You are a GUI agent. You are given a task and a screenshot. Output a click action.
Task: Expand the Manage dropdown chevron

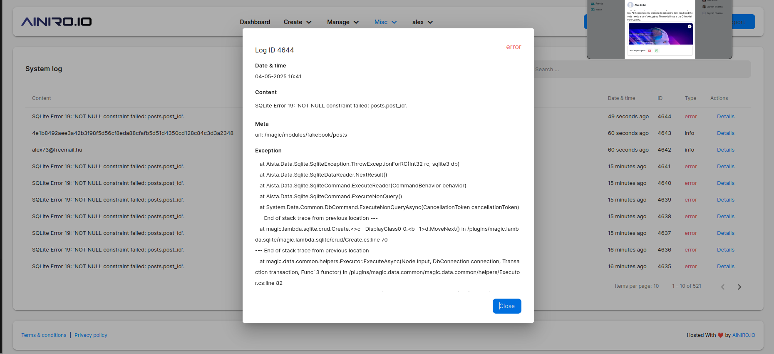tap(356, 22)
